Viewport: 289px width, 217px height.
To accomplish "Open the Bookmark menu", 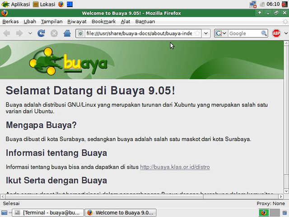I will pyautogui.click(x=103, y=22).
